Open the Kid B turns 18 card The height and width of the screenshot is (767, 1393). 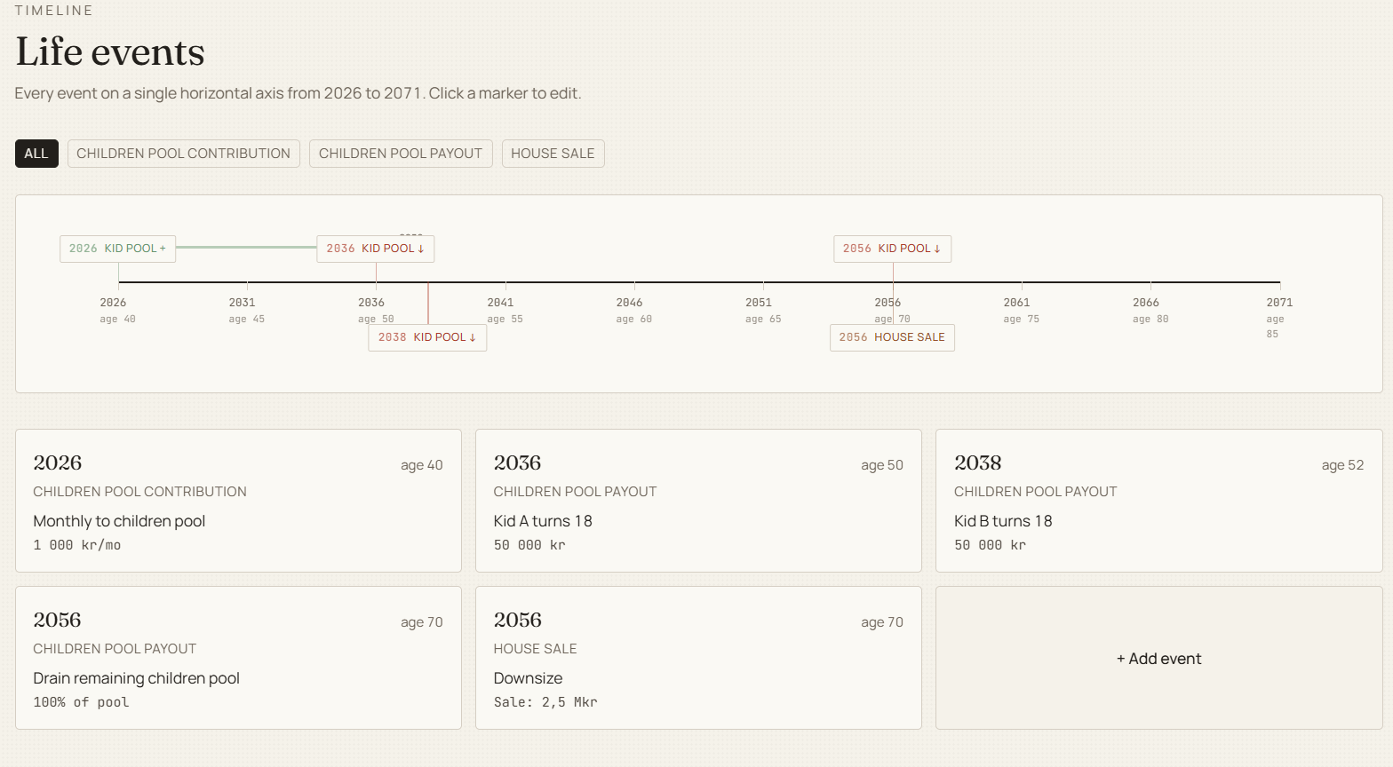1158,501
